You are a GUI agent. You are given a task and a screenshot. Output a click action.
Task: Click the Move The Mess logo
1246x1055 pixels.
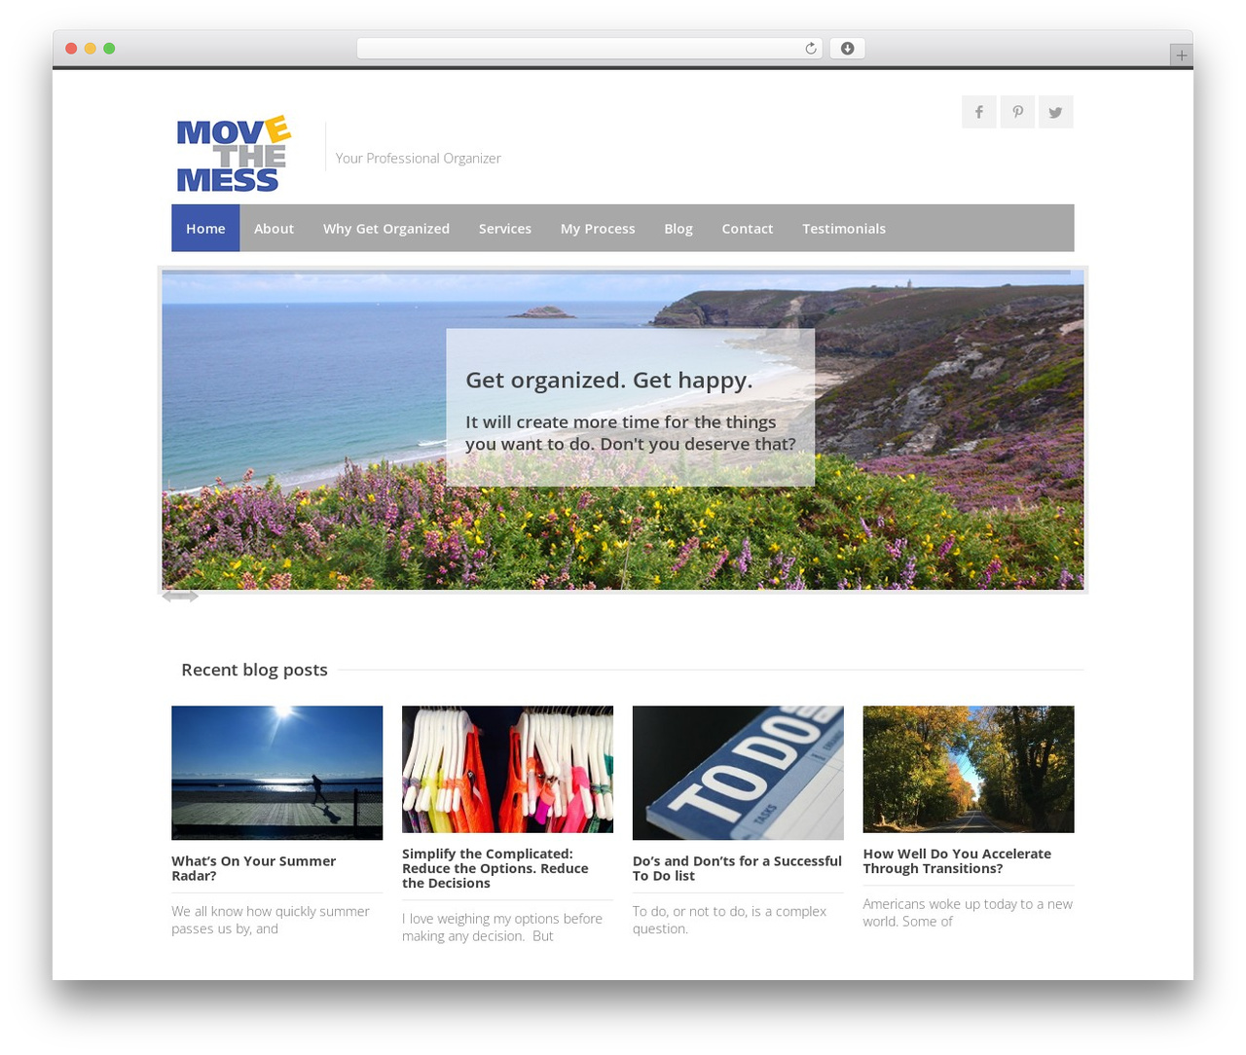(x=234, y=154)
